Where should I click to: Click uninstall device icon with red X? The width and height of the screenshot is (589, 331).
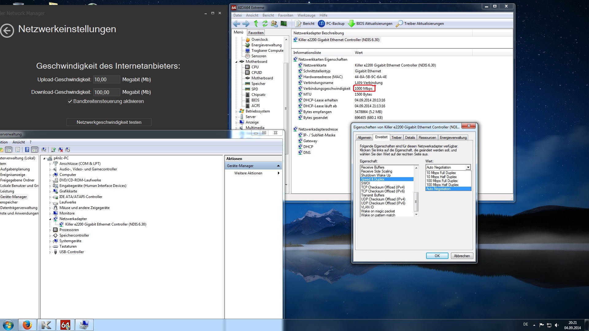(60, 150)
